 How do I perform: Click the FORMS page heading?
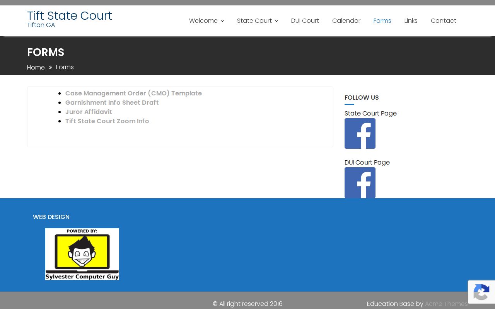pyautogui.click(x=46, y=52)
